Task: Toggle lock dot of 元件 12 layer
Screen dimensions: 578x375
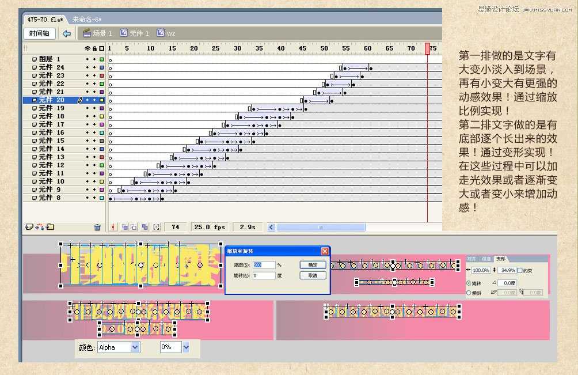Action: tap(94, 165)
